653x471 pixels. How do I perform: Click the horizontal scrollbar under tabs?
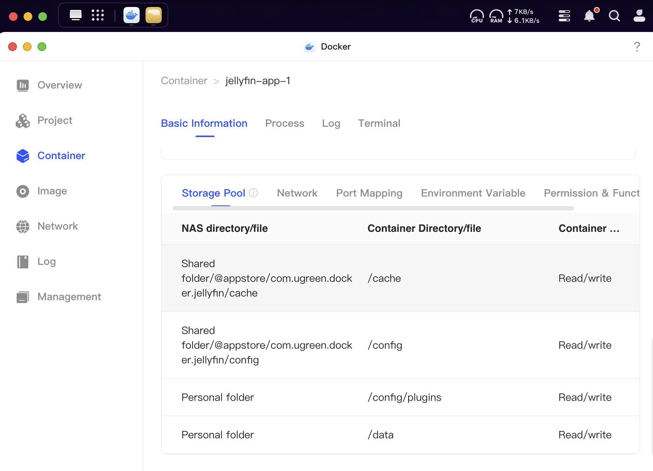373,208
